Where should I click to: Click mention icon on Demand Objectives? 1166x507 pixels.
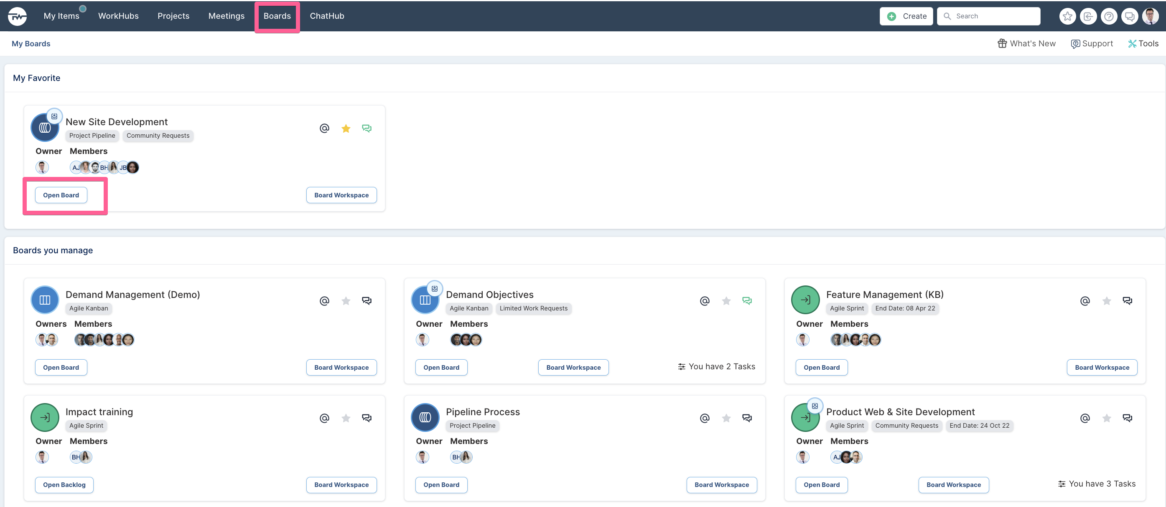705,301
